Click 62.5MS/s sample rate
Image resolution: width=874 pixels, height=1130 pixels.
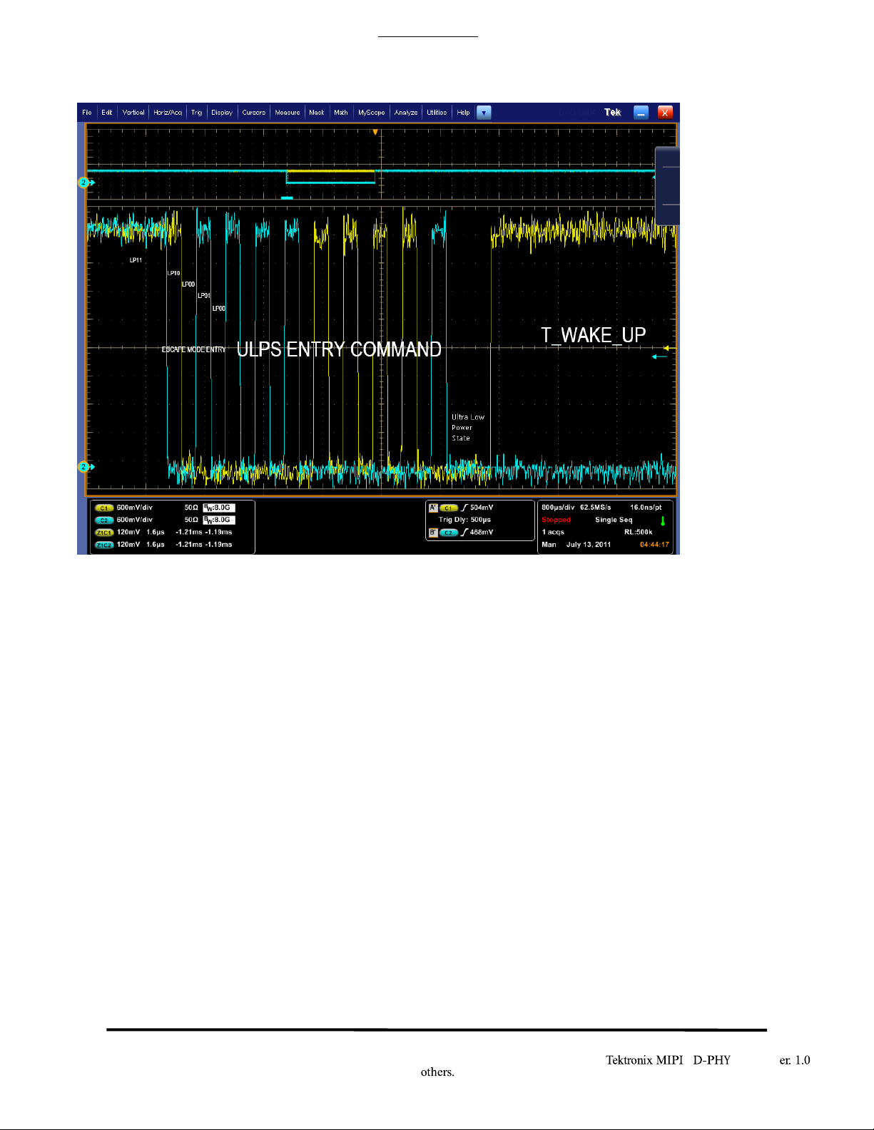click(x=596, y=508)
